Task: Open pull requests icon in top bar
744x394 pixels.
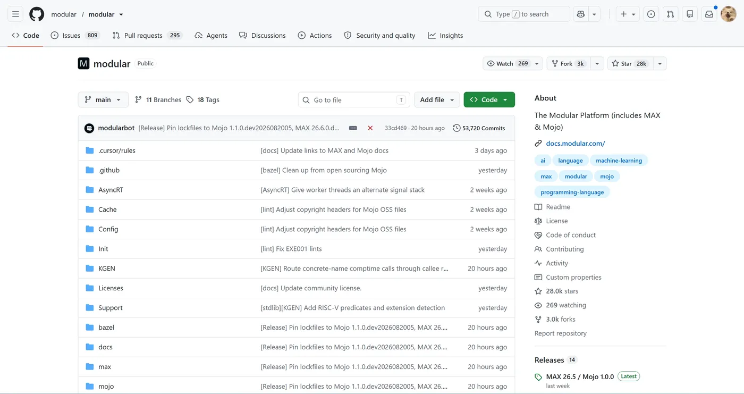Action: tap(670, 14)
